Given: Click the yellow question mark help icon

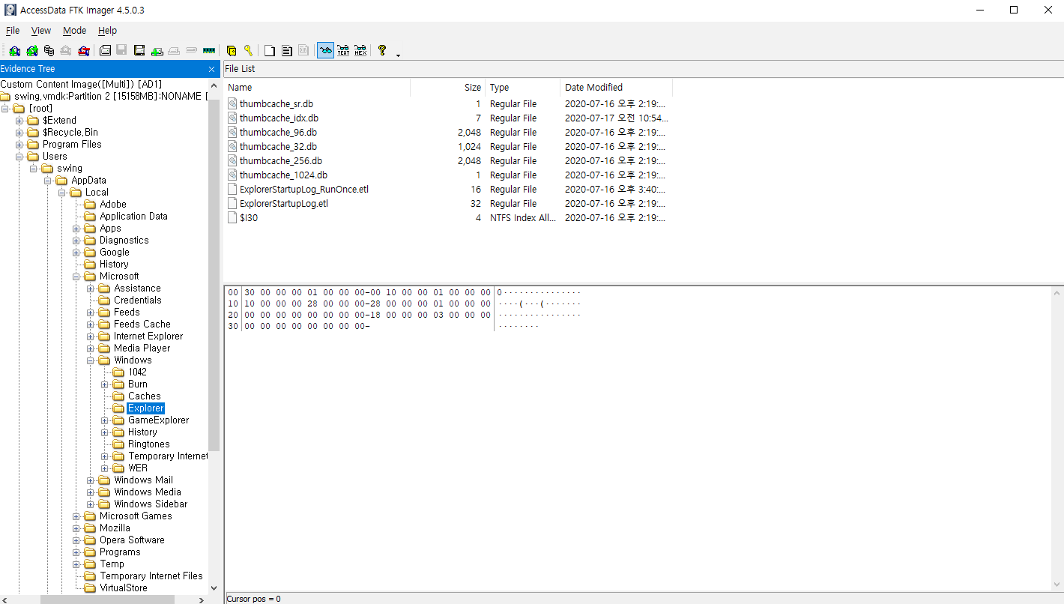Looking at the screenshot, I should 382,50.
